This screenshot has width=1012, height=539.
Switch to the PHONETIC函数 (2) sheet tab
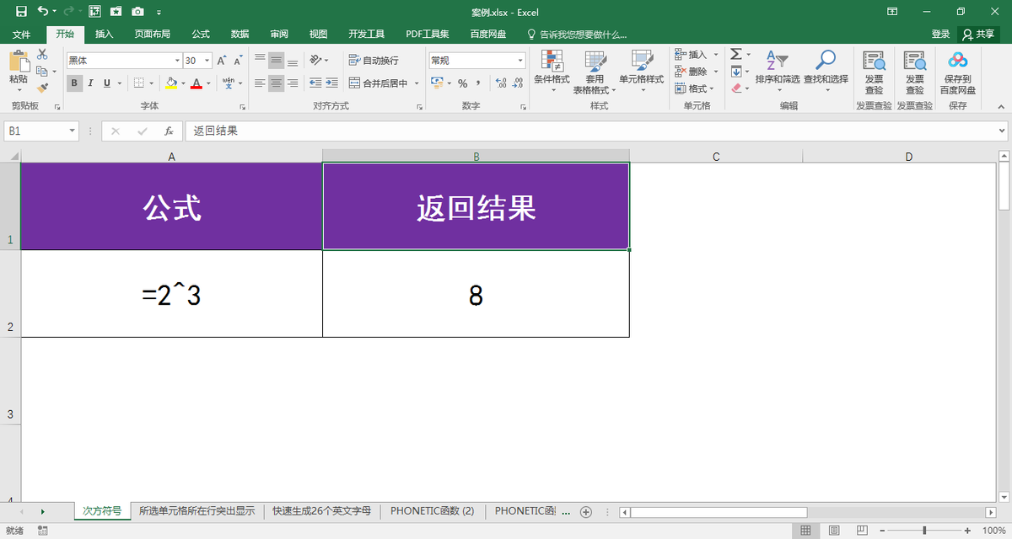click(432, 511)
